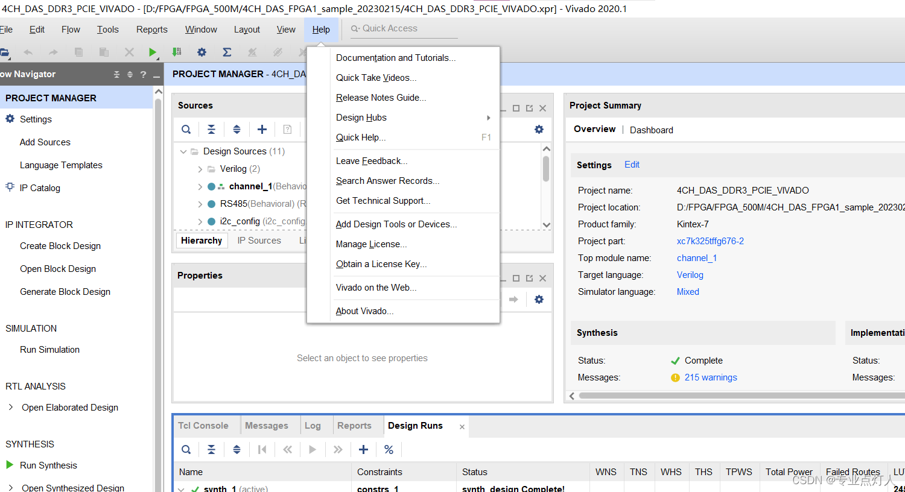The height and width of the screenshot is (492, 905).
Task: Click the Copy toolbar icon
Action: [x=78, y=52]
